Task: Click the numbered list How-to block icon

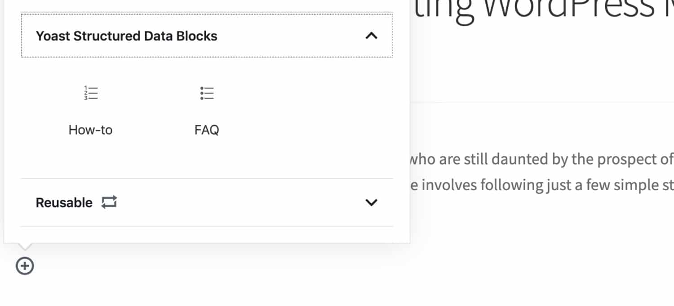Action: point(90,93)
